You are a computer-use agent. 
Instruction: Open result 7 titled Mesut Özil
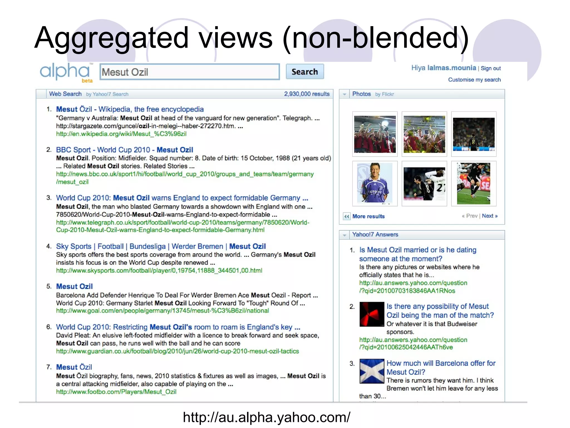click(74, 367)
